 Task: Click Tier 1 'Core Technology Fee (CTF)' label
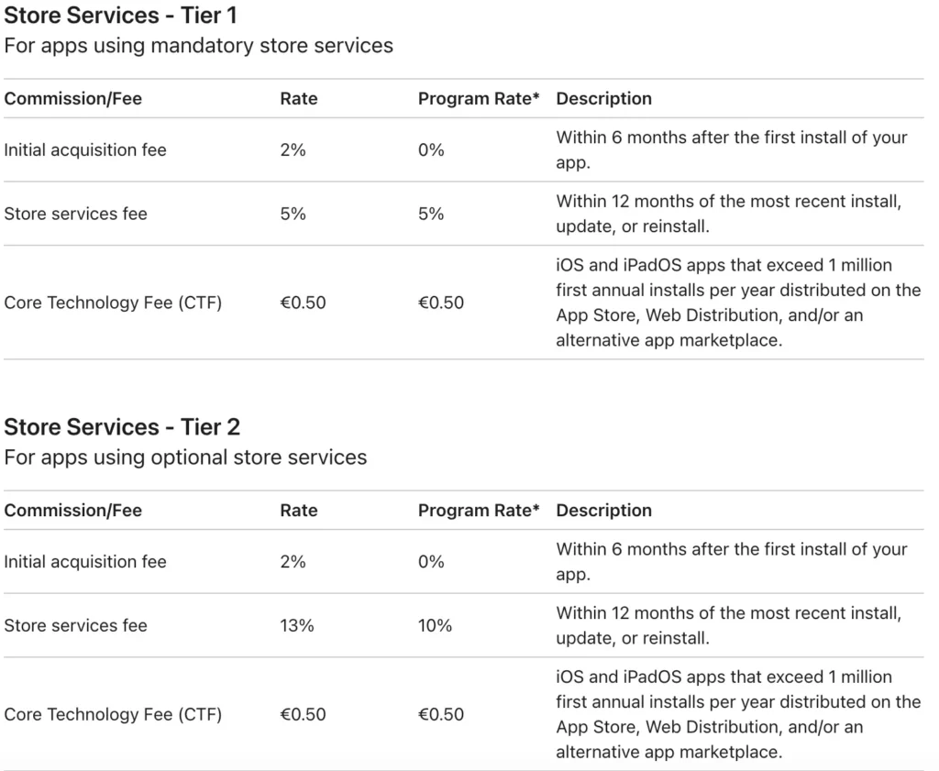pos(113,303)
